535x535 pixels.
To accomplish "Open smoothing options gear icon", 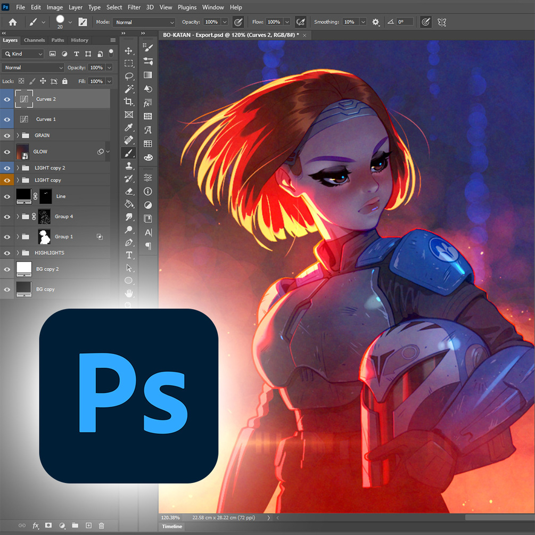I will click(375, 22).
